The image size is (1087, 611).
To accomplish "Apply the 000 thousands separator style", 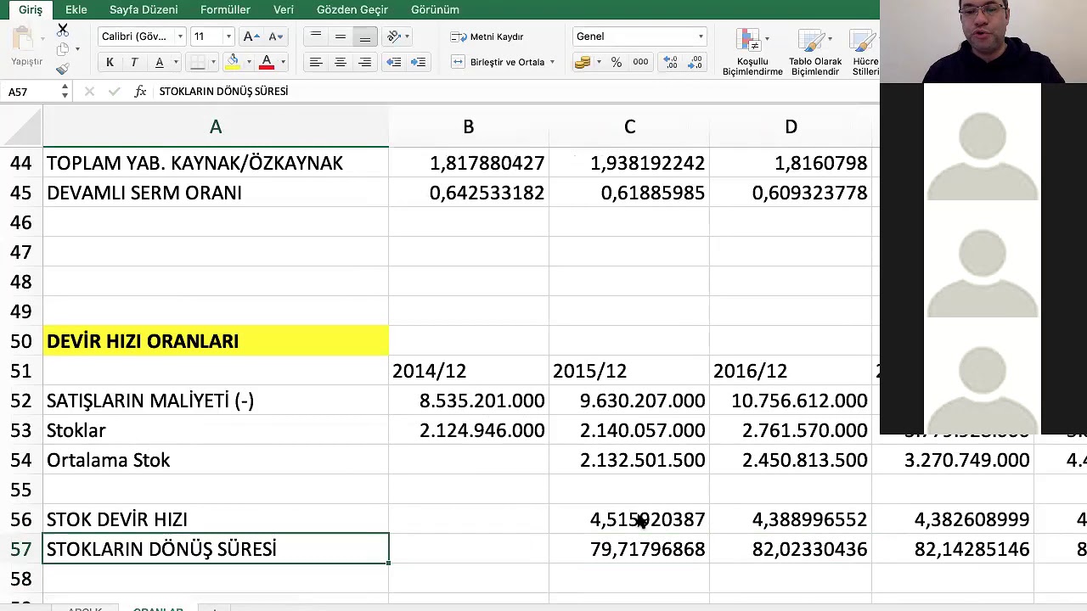I will 641,62.
